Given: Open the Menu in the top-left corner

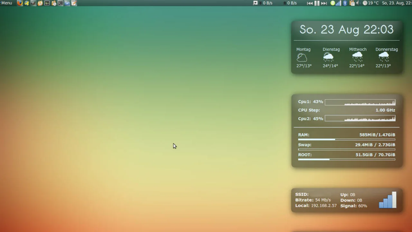Looking at the screenshot, I should (x=6, y=3).
